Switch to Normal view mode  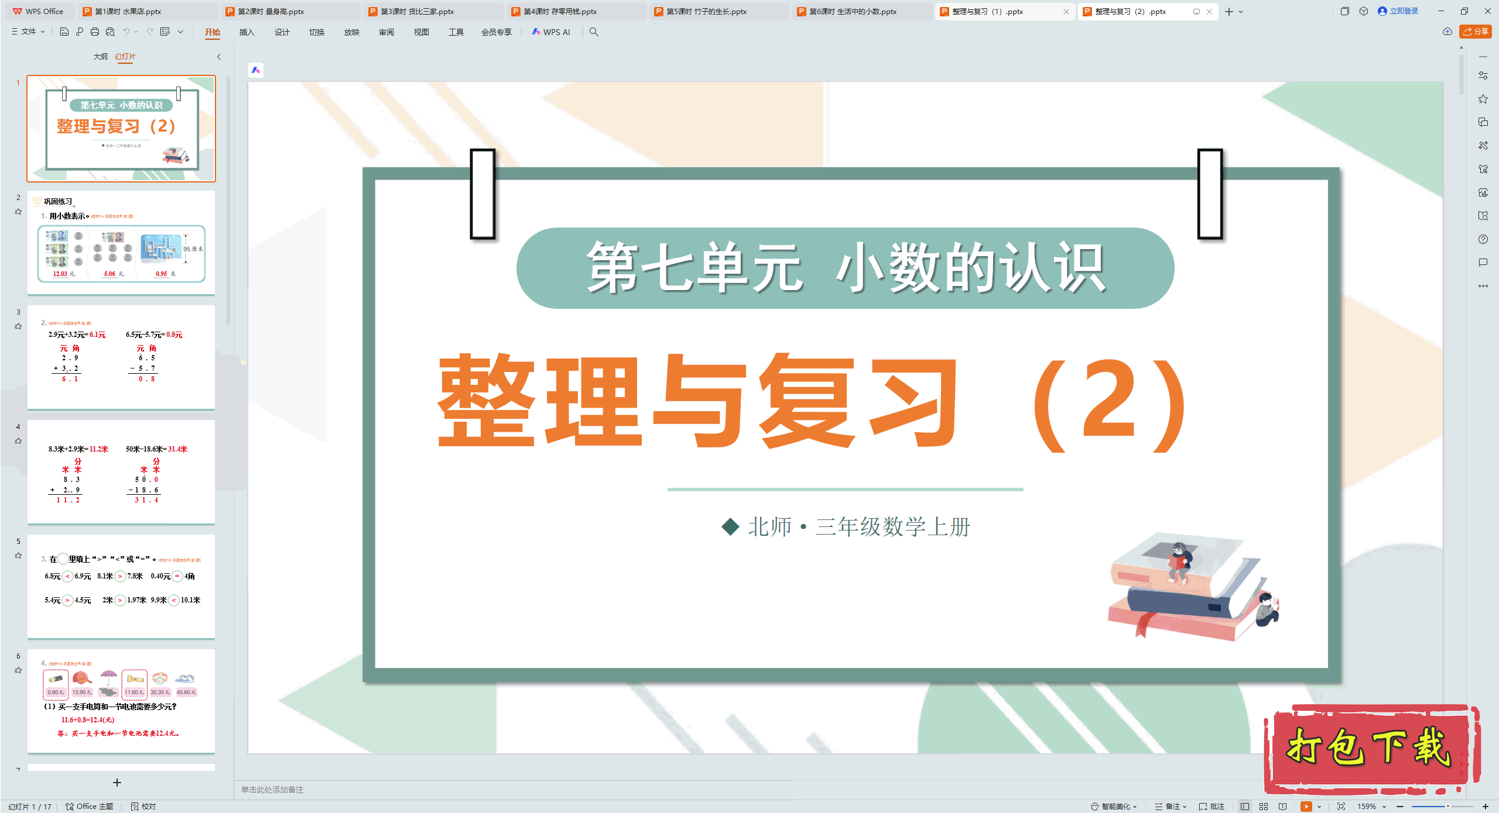[1245, 806]
